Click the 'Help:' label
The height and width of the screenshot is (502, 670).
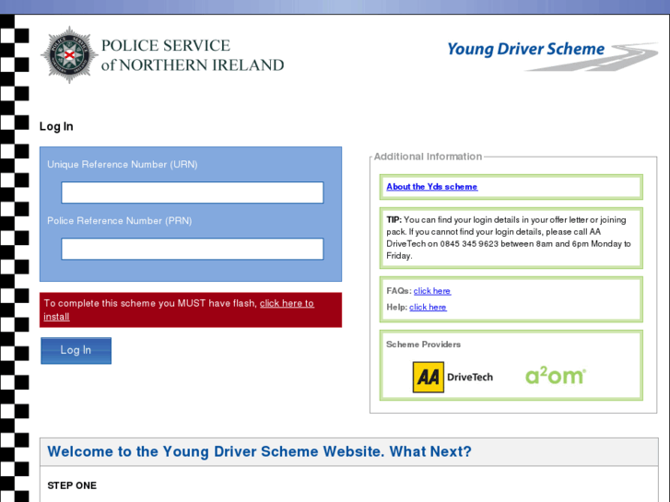point(397,307)
